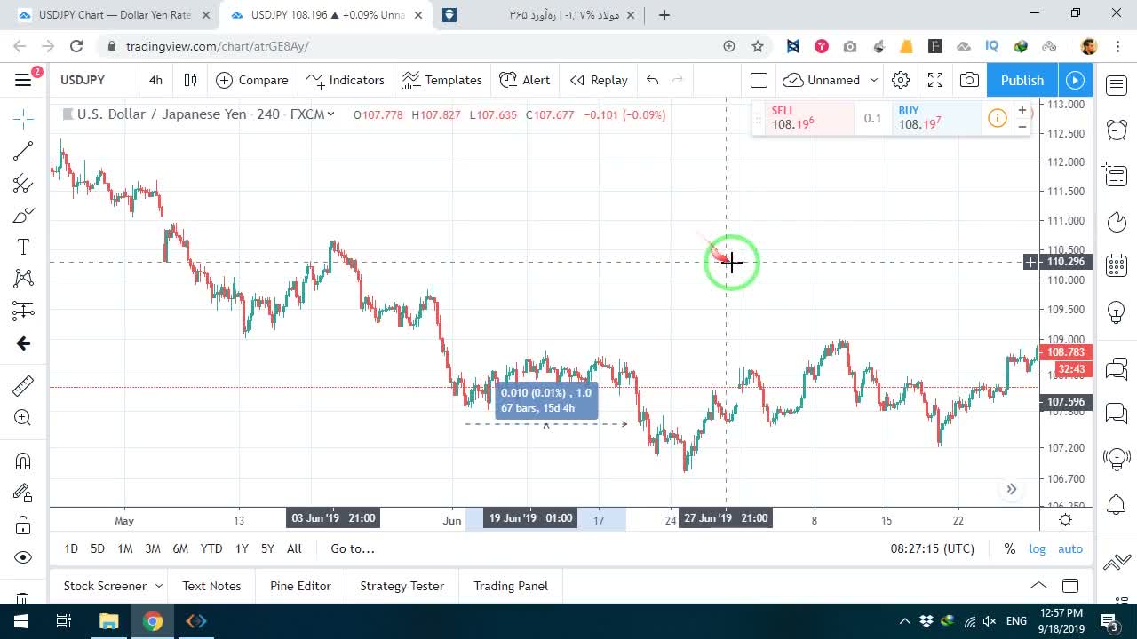This screenshot has height=639, width=1137.
Task: Expand the Stock Screener dropdown arrow
Action: coord(159,586)
